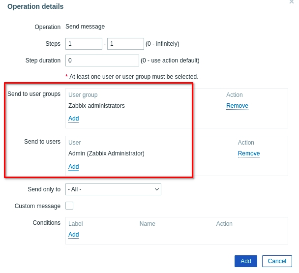Viewport: 299px width, 273px height.
Task: Click the Custom message label
Action: click(x=37, y=206)
